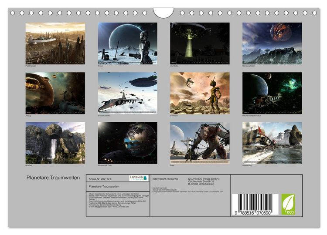Screen dimensions: 327x235
Task: Click 'Artikel-Nr. 2021721' text
Action: [x=100, y=179]
